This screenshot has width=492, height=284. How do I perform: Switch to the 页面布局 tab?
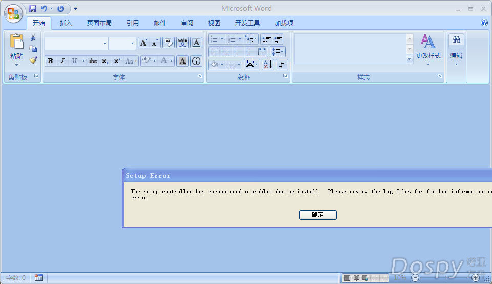pyautogui.click(x=99, y=23)
